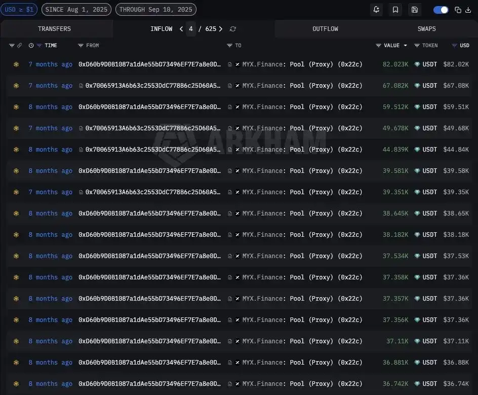Viewport: 478px width, 395px height.
Task: Open the USD column filter
Action: [454, 46]
